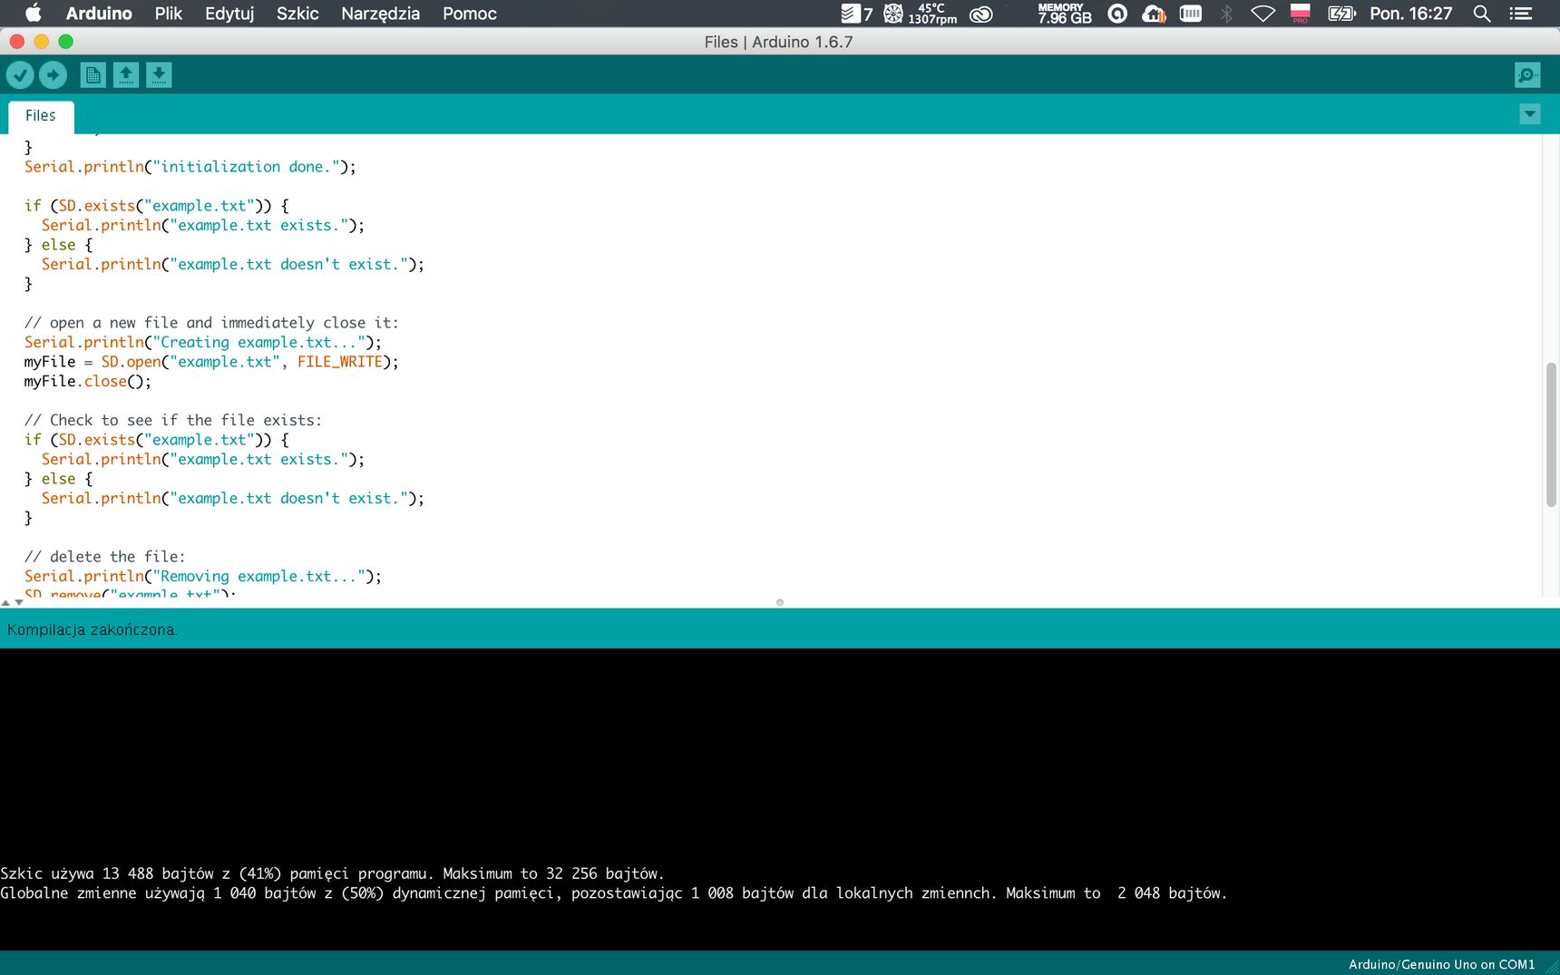Click 'Arduino/Genuino Uno on COM1' board label
Viewport: 1560px width, 975px height.
pyautogui.click(x=1441, y=964)
